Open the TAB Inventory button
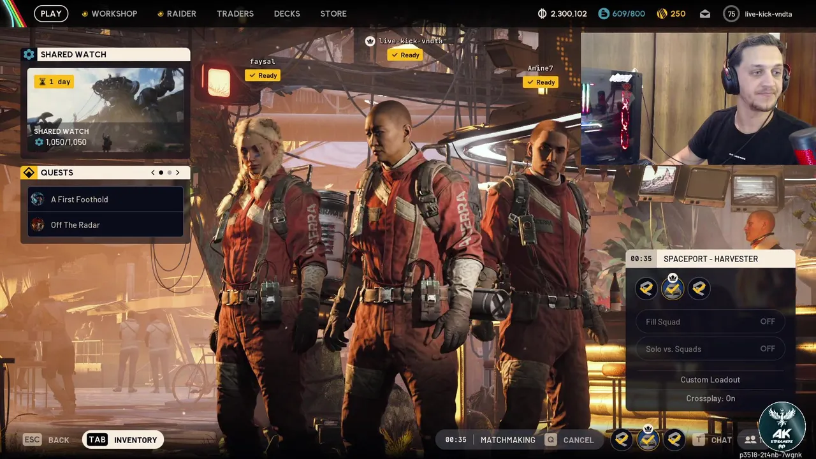Image resolution: width=816 pixels, height=459 pixels. 122,440
